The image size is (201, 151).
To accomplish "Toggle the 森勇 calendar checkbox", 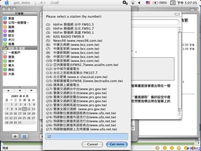I will 5,44.
